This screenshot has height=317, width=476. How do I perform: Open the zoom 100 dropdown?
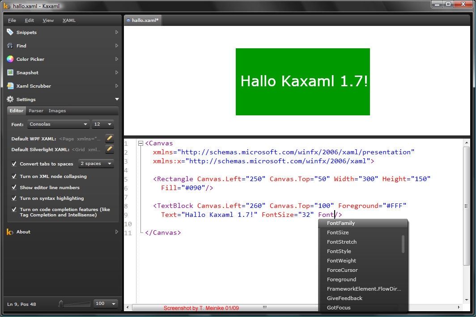click(x=105, y=304)
